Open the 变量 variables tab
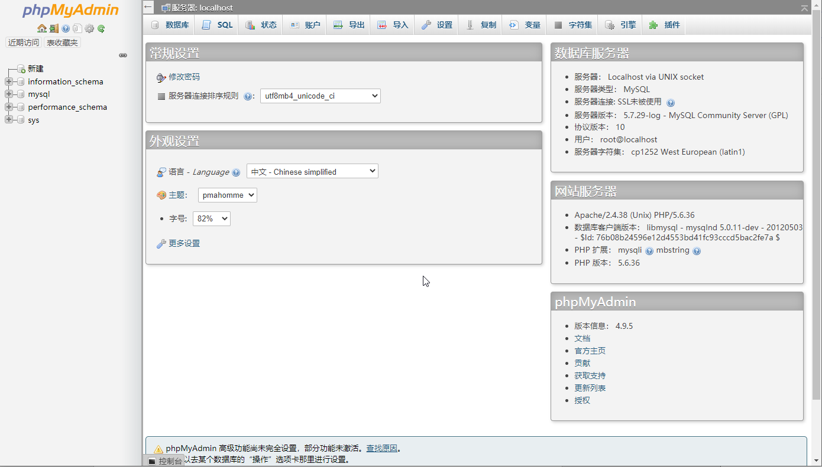 coord(525,25)
